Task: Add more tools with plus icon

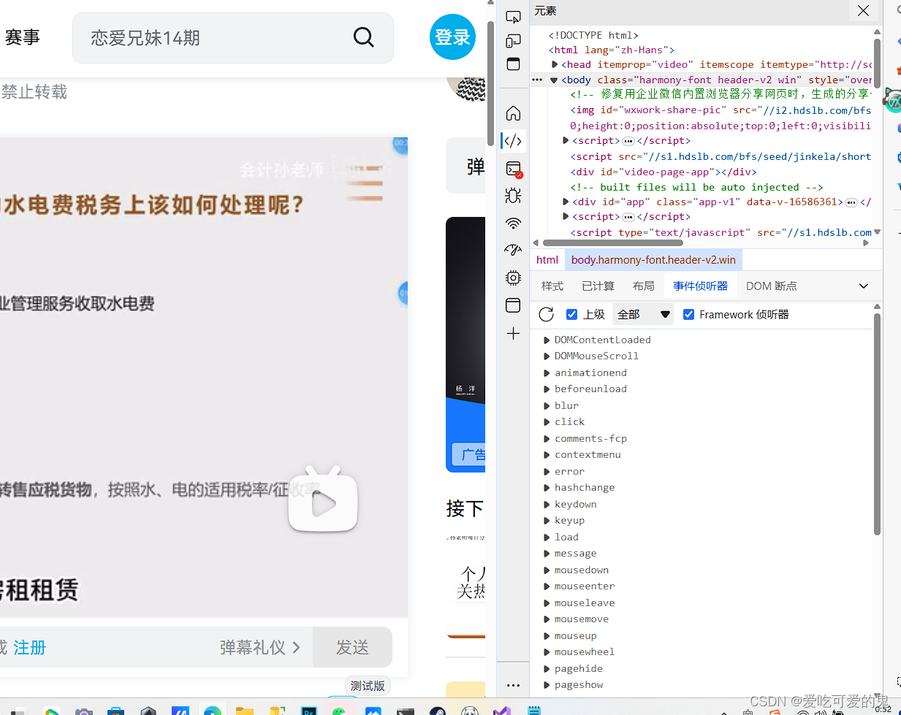Action: 513,334
